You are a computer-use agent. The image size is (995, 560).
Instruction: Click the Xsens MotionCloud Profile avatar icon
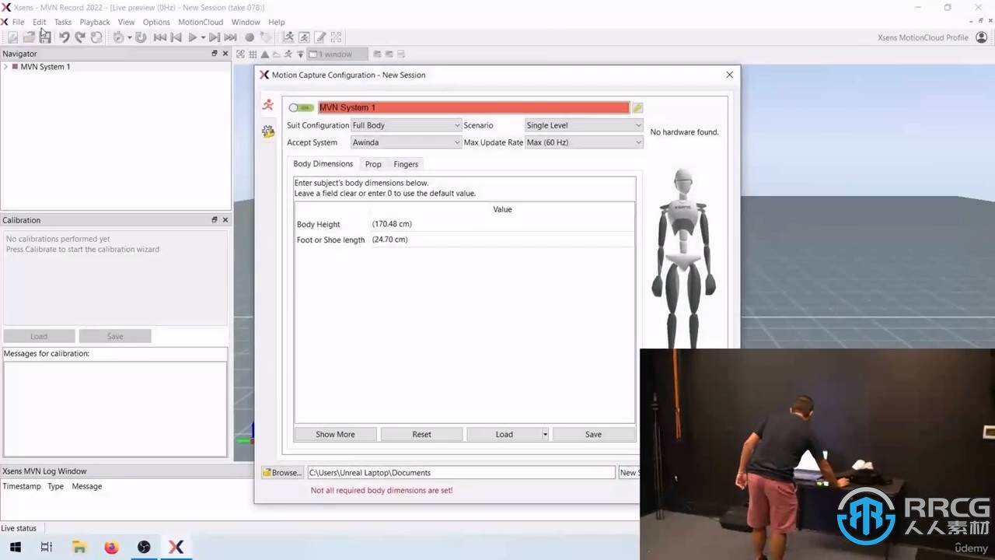pyautogui.click(x=981, y=37)
